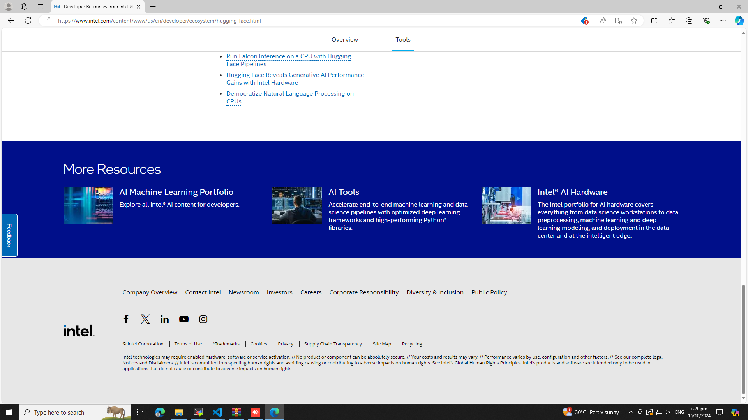This screenshot has height=420, width=748.
Task: Open Supply Chain Transparency link
Action: pos(333,344)
